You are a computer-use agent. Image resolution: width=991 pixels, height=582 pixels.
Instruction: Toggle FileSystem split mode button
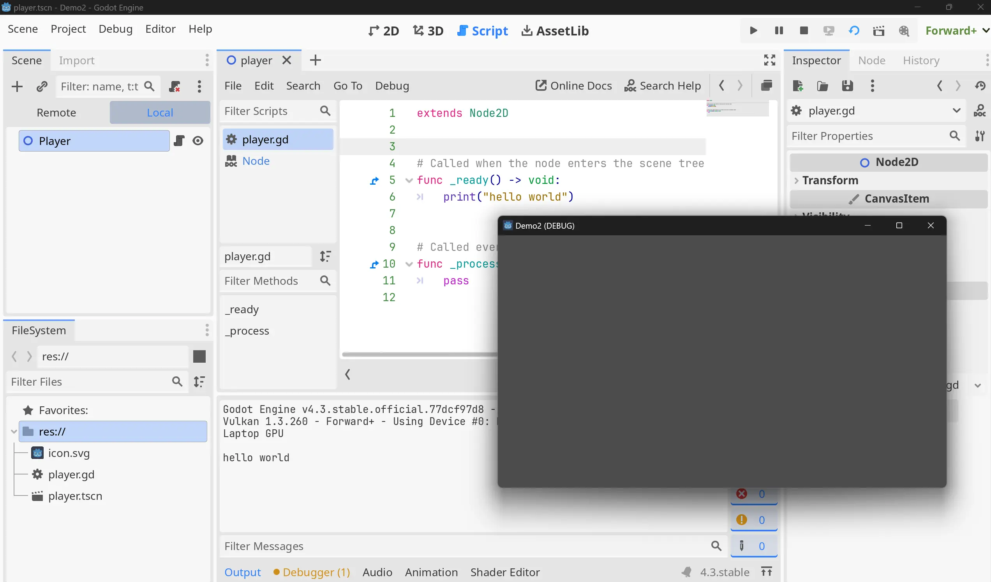click(199, 356)
